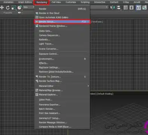Viewport: 148px width, 135px height.
Task: Choose Render (Shift+Q) from menu
Action: (62, 9)
